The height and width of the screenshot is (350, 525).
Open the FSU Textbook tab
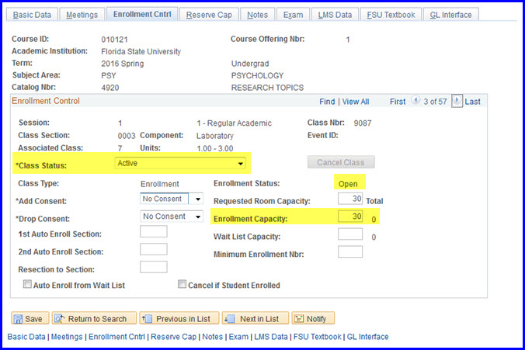tap(391, 15)
